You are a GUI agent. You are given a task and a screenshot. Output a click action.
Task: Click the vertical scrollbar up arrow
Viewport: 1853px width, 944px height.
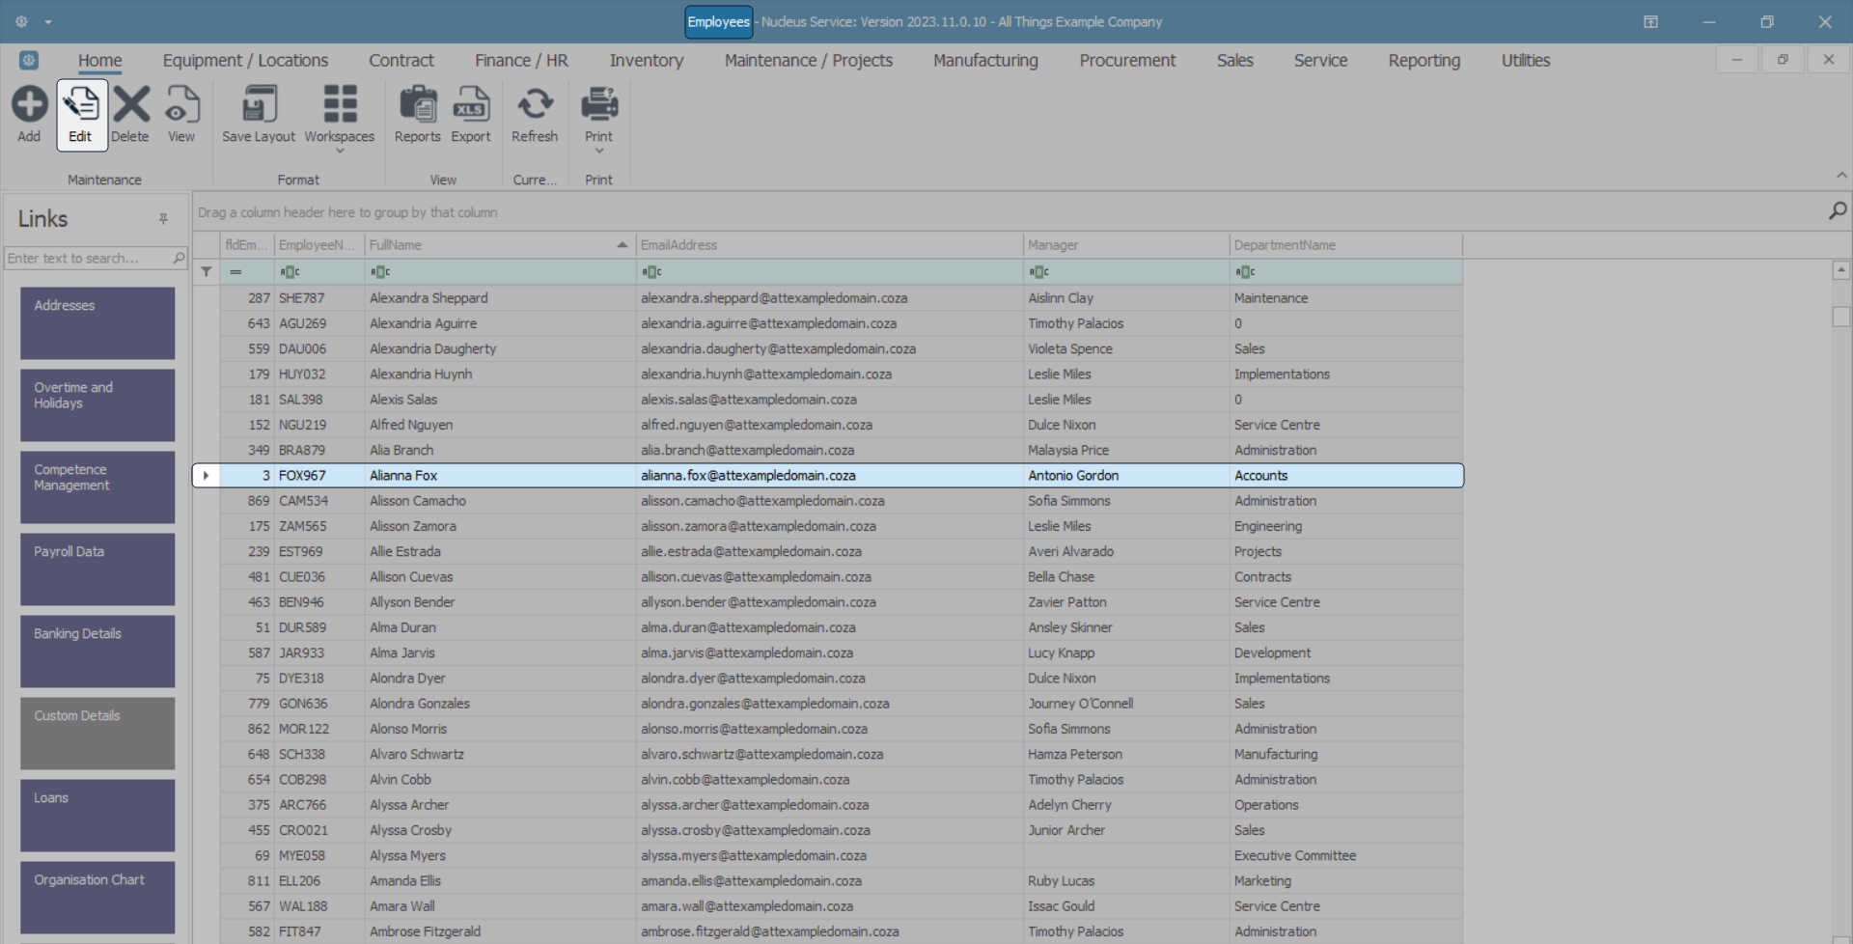[x=1840, y=271]
